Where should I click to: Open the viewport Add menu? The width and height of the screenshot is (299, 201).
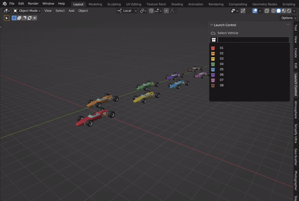point(71,11)
